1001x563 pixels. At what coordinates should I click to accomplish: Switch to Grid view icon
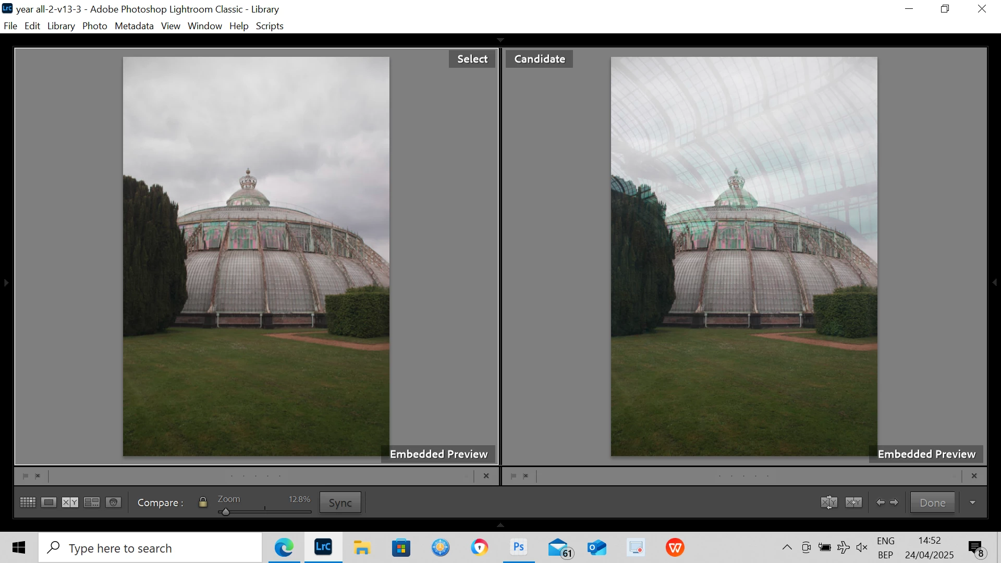[28, 503]
